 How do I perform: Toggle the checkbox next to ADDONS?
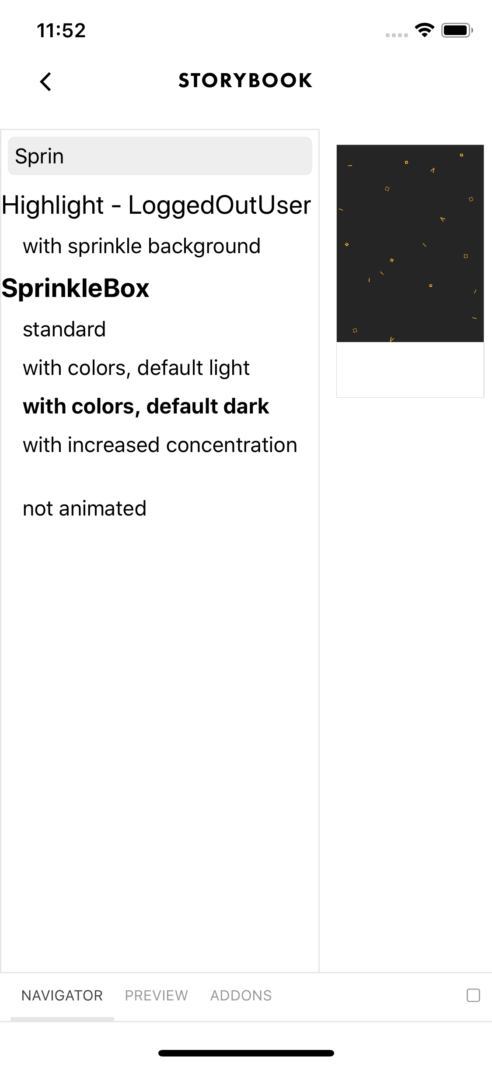click(x=473, y=995)
